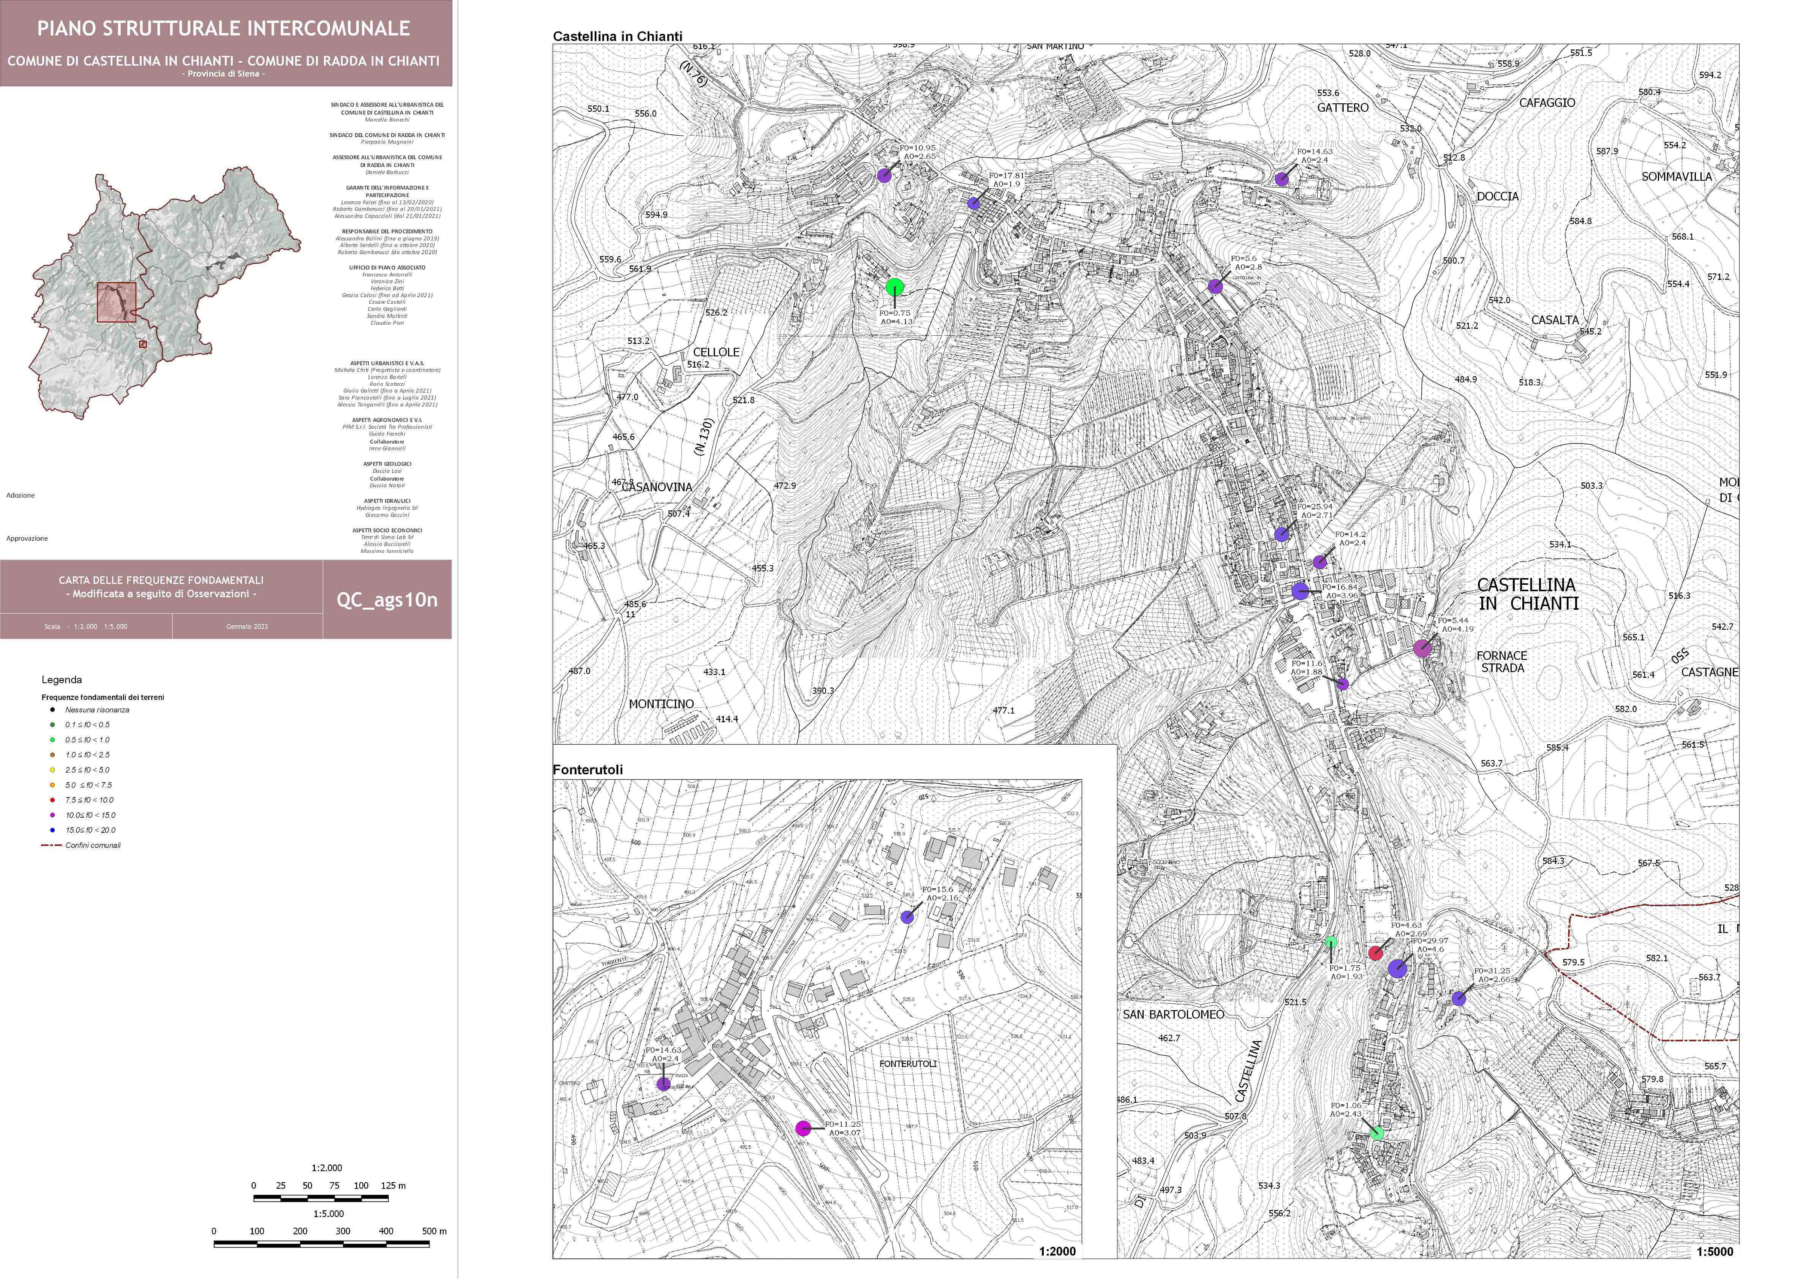Click the marker labeled F0=17.81 A0=1.9
This screenshot has width=1811, height=1279.
pyautogui.click(x=973, y=204)
